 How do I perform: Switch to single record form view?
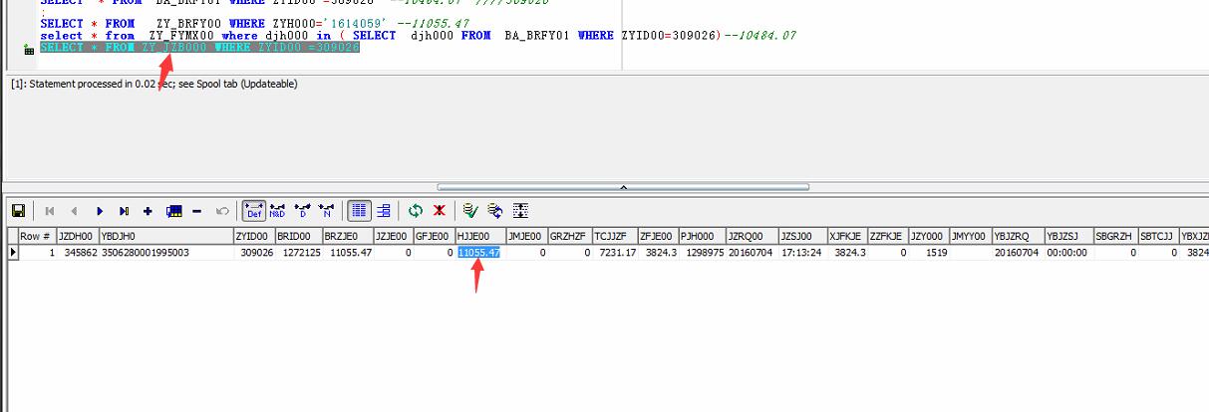coord(384,211)
